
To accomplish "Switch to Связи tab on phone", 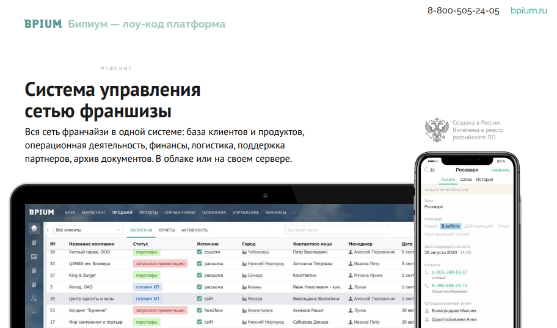I will (x=466, y=180).
